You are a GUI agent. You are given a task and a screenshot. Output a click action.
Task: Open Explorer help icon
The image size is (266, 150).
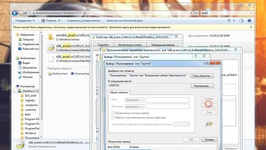(249, 20)
